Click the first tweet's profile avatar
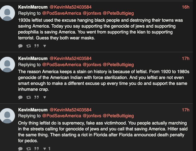This screenshot has height=151, width=196. [7, 13]
